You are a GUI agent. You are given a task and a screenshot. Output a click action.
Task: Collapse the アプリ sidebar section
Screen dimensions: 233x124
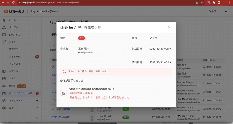(x=37, y=42)
